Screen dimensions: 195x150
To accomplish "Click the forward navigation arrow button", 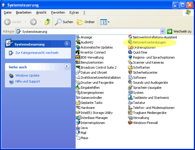I will click(33, 22).
